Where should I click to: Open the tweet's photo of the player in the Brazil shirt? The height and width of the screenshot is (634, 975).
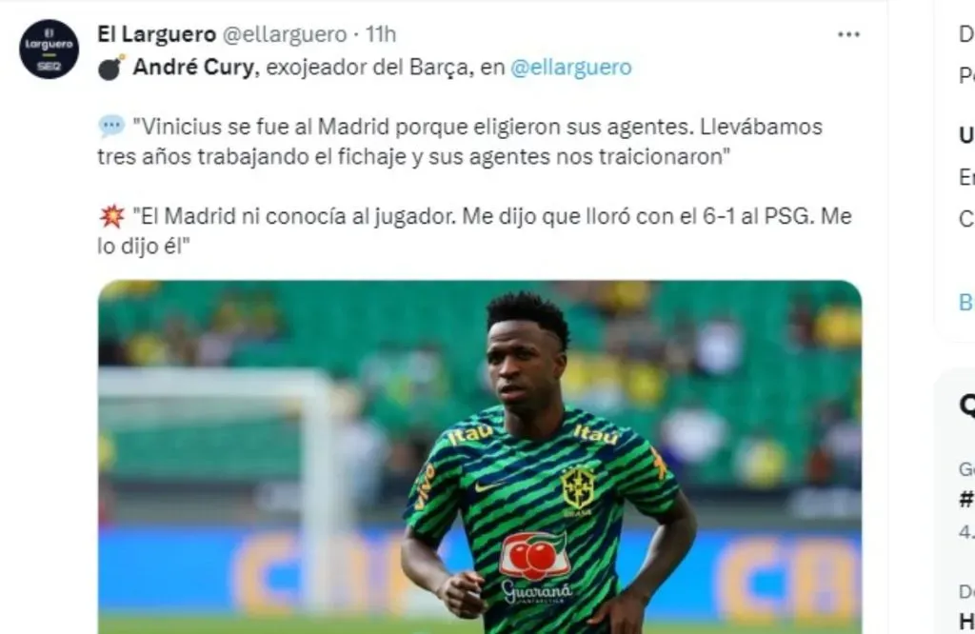(480, 457)
